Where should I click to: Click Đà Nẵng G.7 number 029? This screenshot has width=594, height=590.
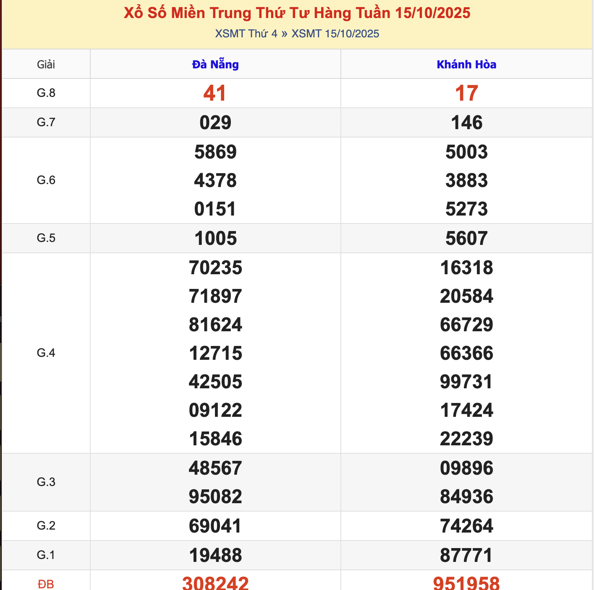tap(215, 123)
